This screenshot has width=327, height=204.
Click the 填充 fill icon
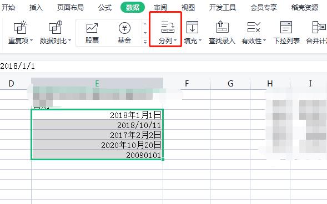[192, 27]
